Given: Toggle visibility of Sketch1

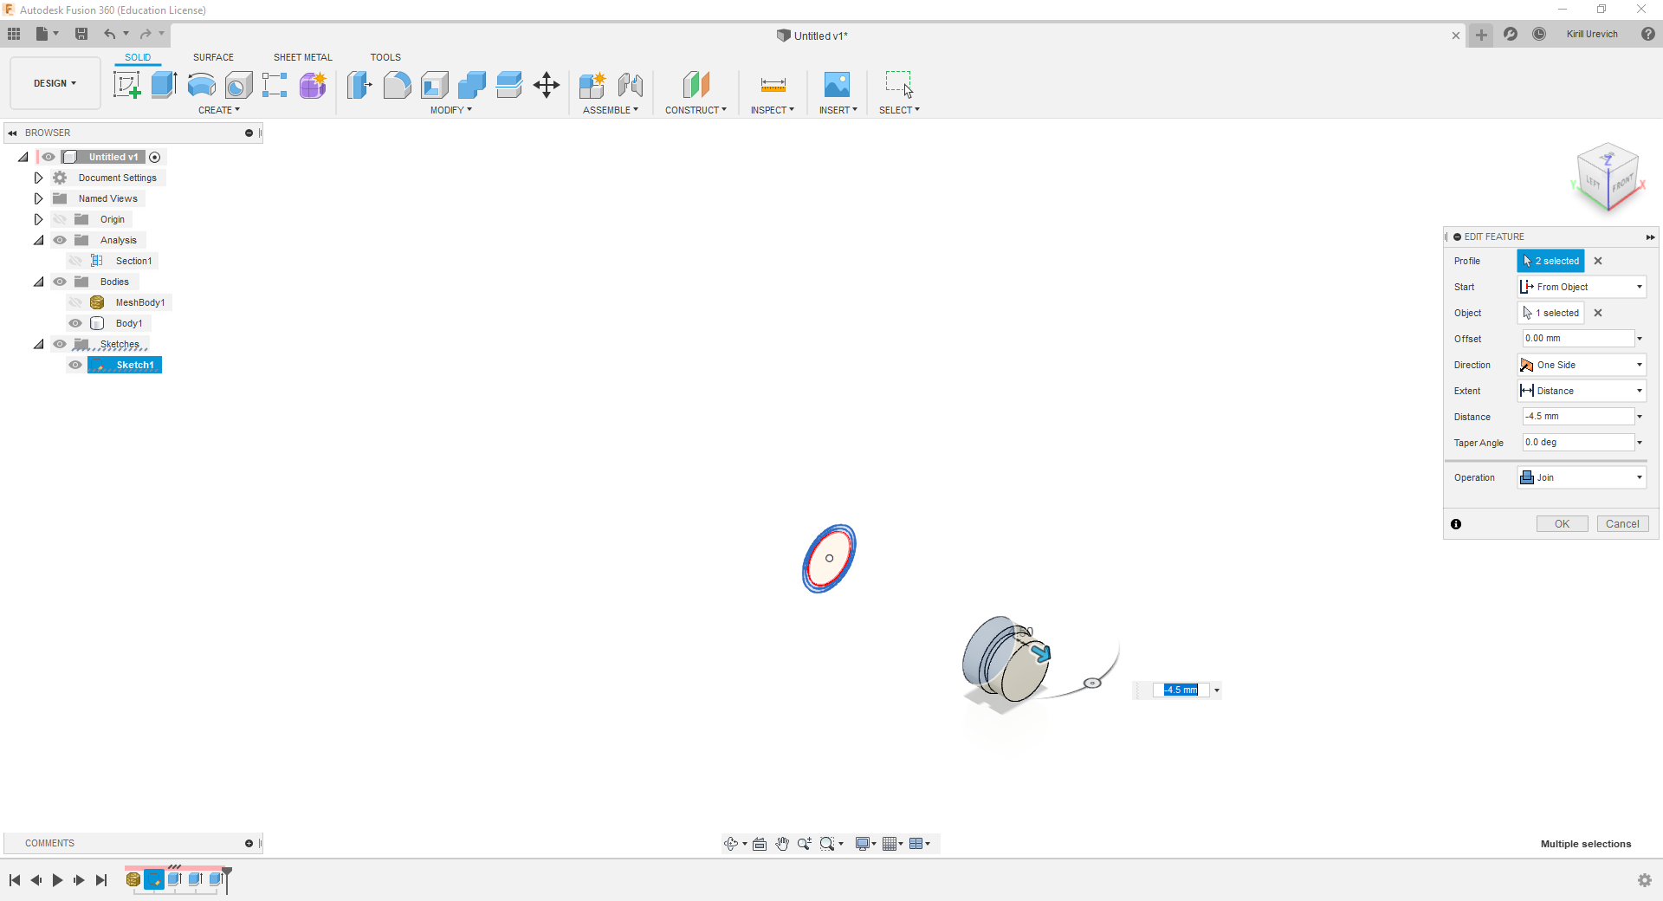Looking at the screenshot, I should point(75,365).
